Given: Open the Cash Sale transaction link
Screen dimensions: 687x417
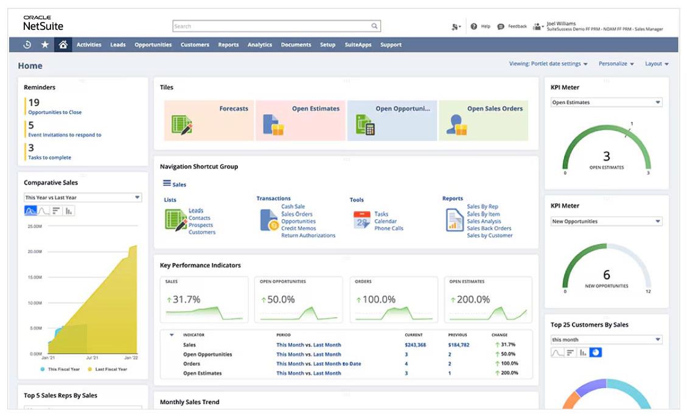Looking at the screenshot, I should (293, 206).
